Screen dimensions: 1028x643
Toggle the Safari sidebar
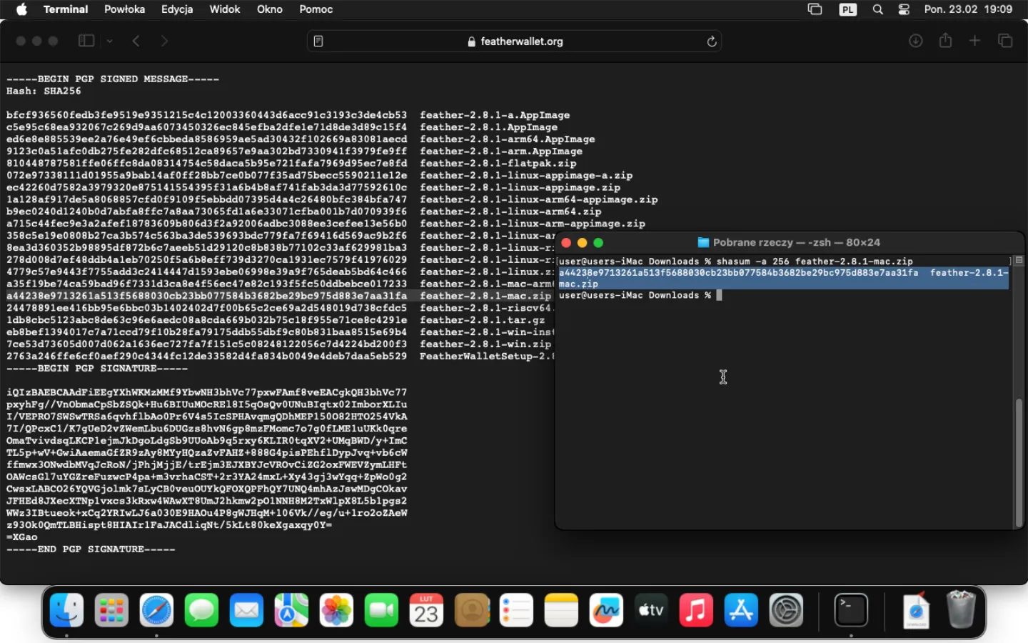click(x=86, y=41)
